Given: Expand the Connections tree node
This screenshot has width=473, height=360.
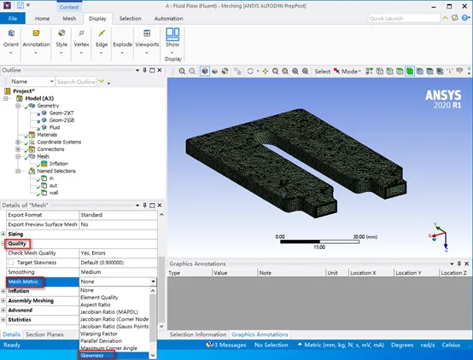Looking at the screenshot, I should pyautogui.click(x=18, y=149).
